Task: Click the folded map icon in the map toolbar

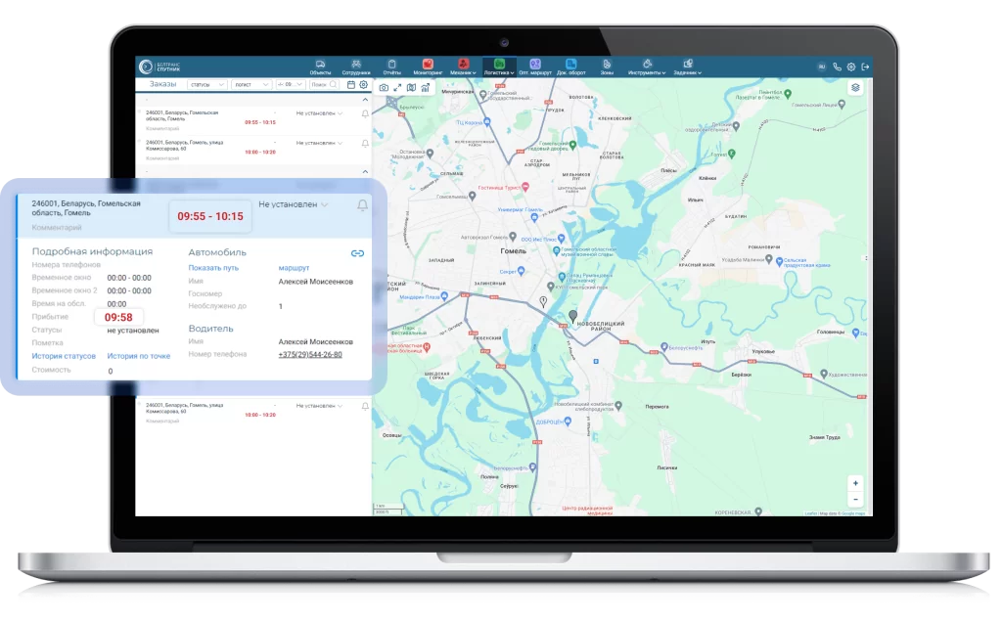Action: coord(412,87)
